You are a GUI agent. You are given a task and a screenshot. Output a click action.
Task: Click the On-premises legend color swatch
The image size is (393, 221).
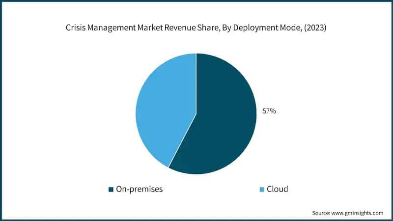[111, 190]
